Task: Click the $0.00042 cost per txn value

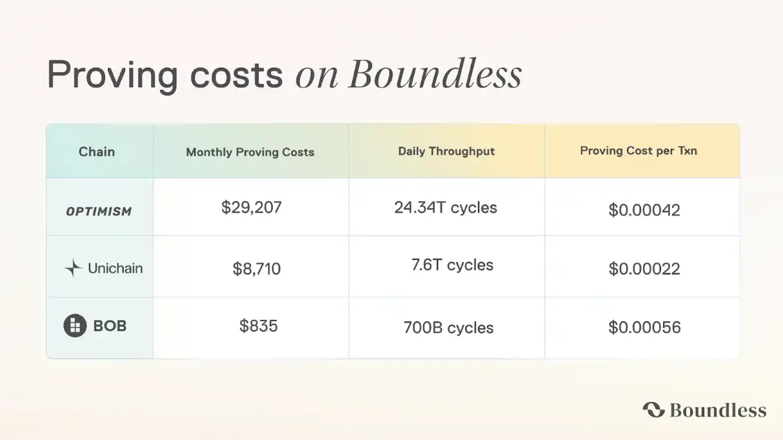Action: [644, 210]
